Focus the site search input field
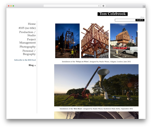The image size is (152, 128). (125, 20)
